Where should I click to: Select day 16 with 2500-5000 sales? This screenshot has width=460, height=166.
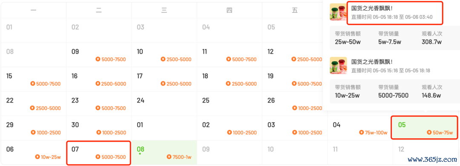coord(99,79)
